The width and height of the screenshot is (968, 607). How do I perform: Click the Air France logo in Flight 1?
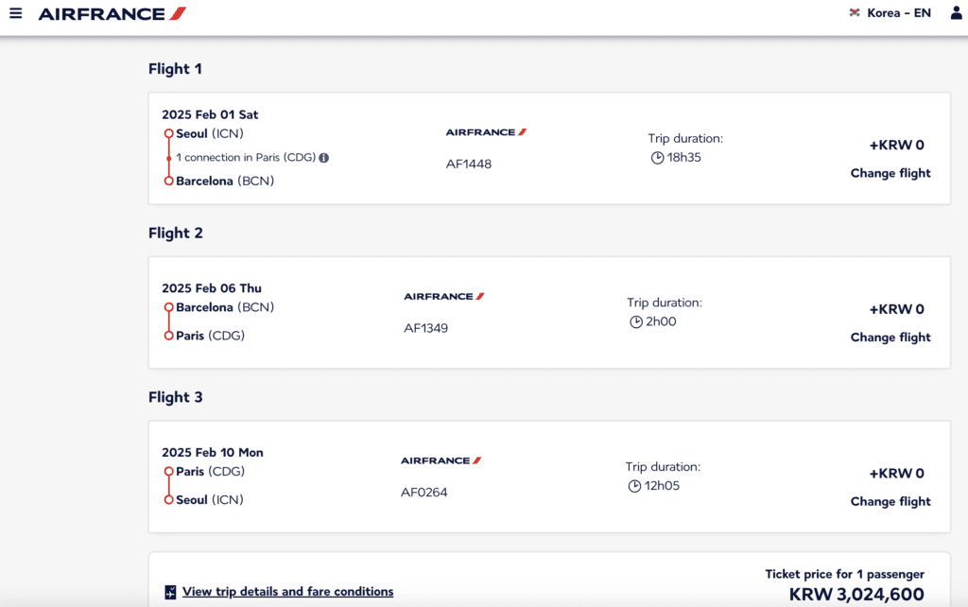(x=486, y=132)
